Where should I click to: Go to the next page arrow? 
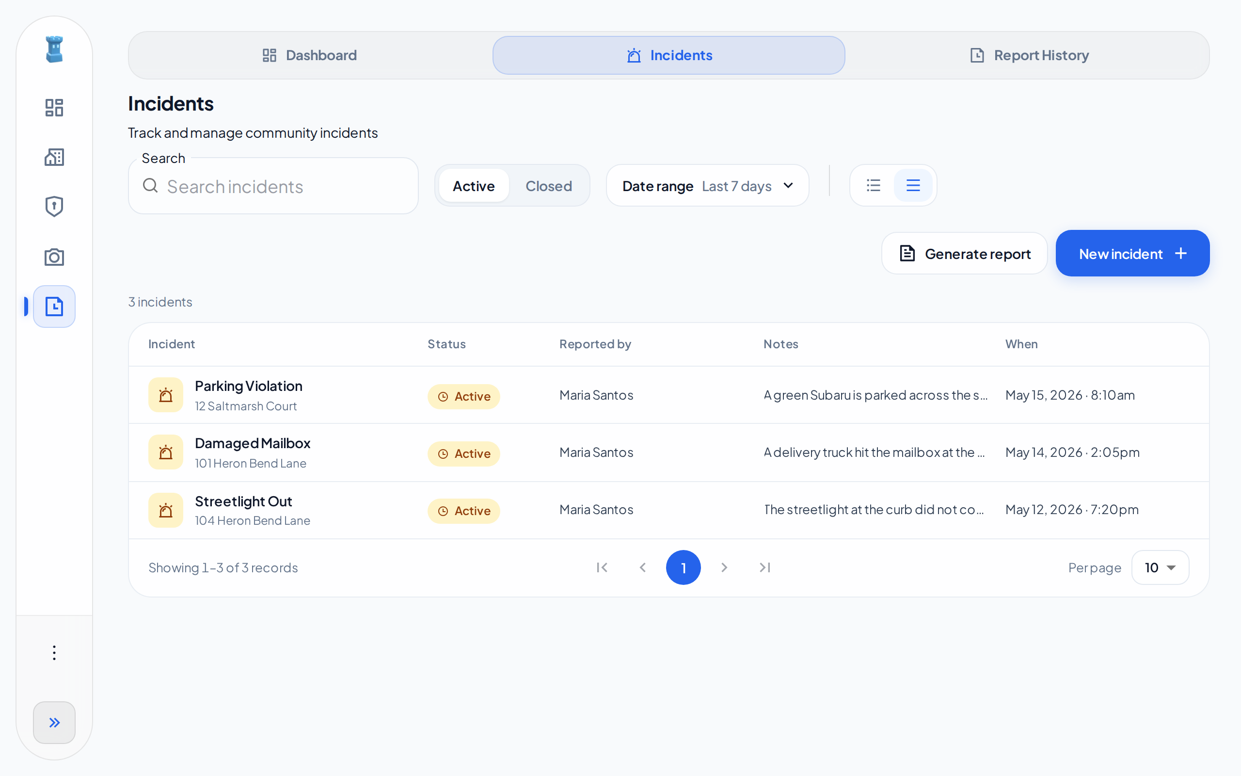tap(724, 567)
